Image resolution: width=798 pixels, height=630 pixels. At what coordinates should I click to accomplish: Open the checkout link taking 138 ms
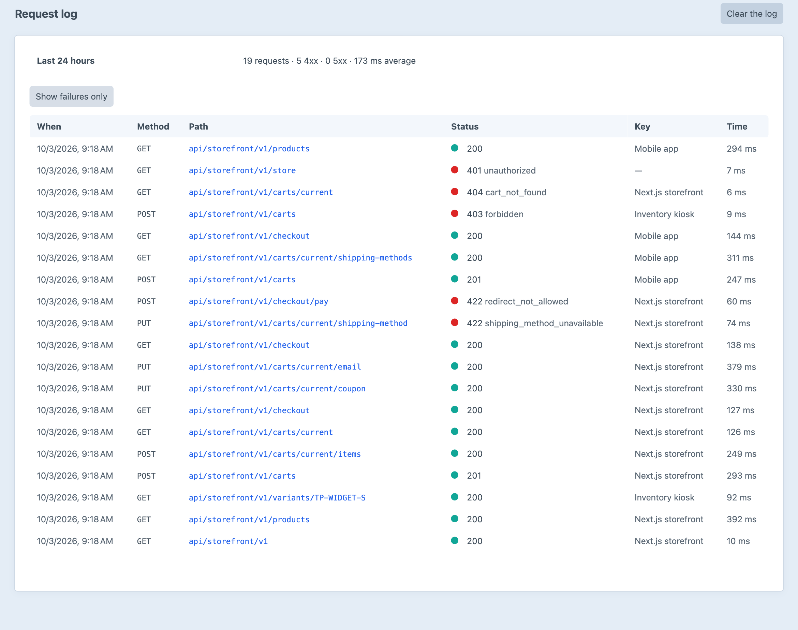(249, 345)
